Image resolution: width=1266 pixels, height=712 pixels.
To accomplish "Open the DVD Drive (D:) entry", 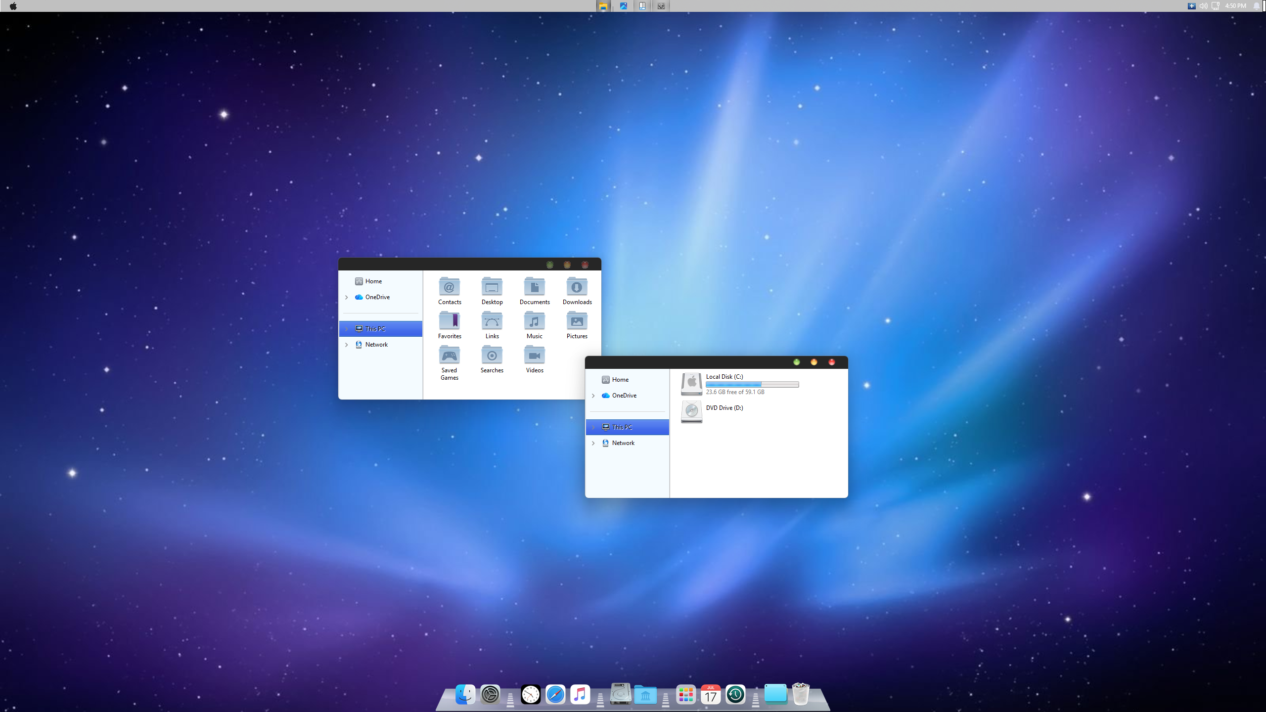I will [724, 408].
